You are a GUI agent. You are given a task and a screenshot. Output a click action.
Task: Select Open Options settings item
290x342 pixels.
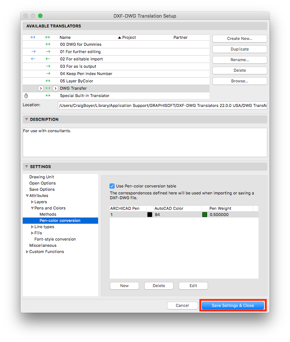42,183
